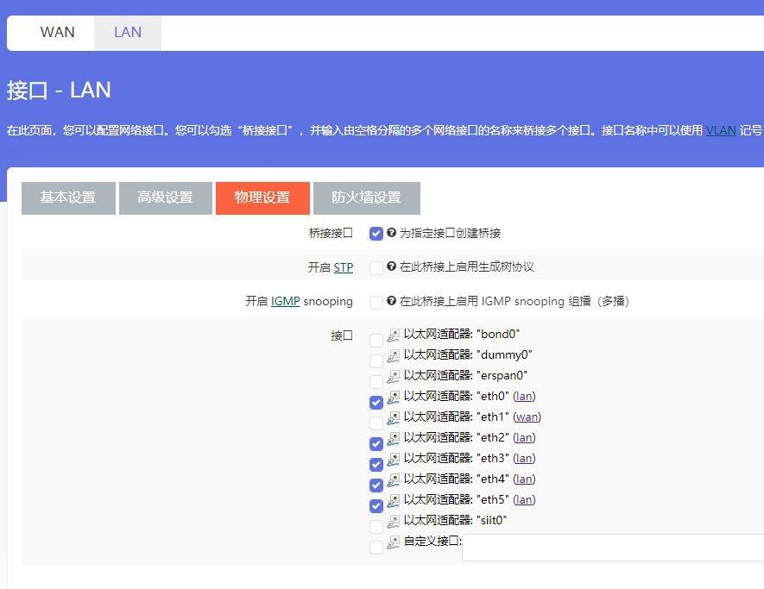
Task: Click the network icon beside eth1
Action: click(x=394, y=417)
